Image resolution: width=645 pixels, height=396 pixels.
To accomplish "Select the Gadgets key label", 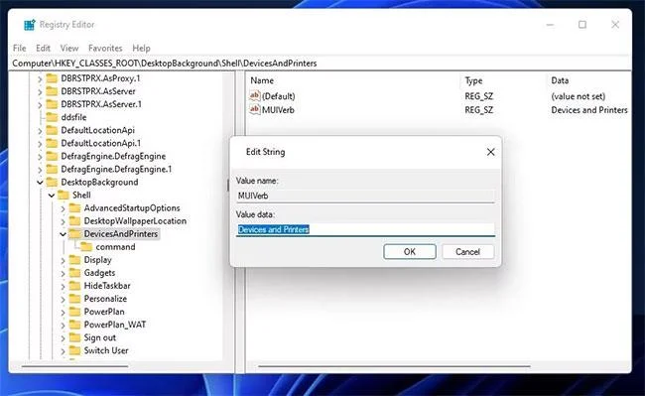I will point(99,273).
